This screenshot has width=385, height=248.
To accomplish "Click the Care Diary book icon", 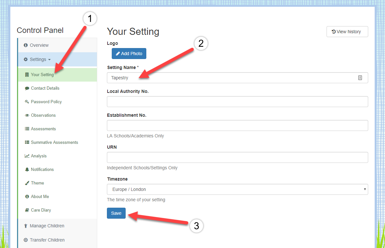I will coord(27,210).
